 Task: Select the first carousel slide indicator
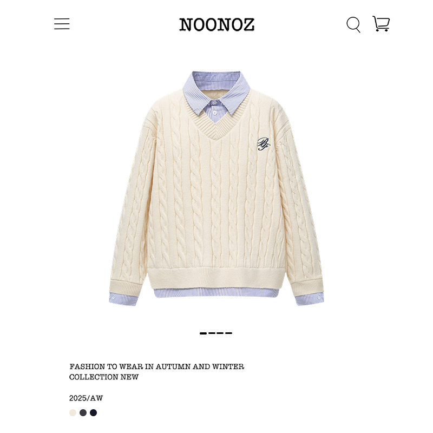click(204, 333)
